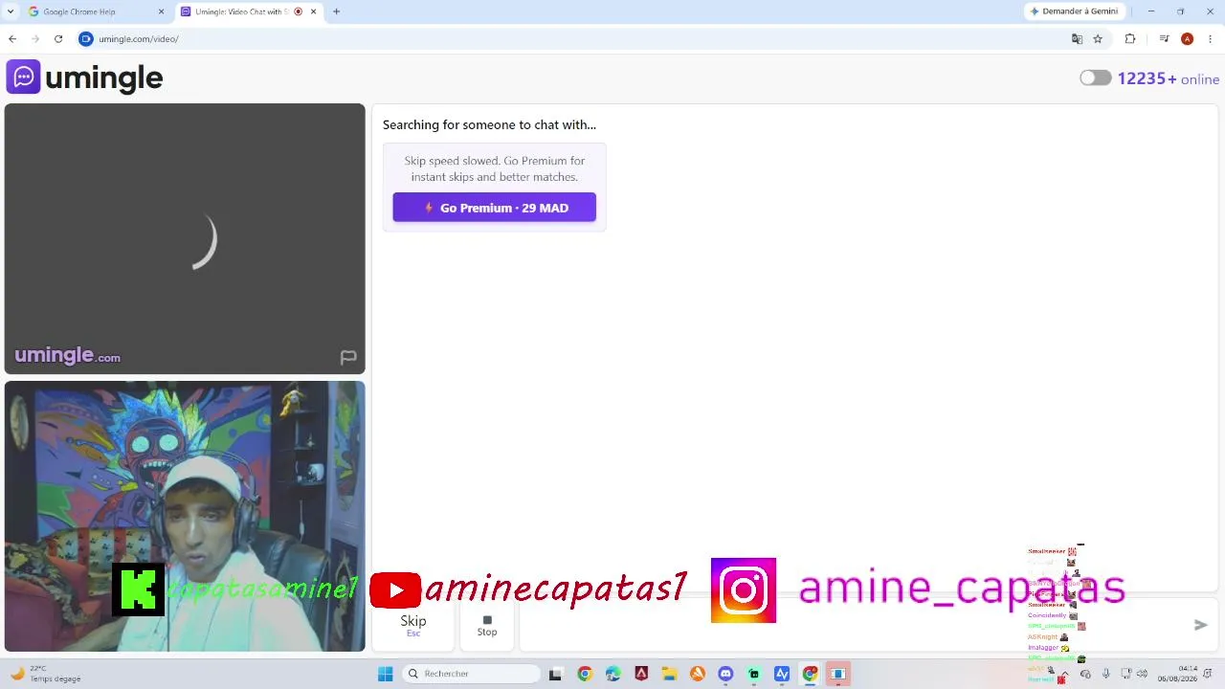Open the highlighted red app on taskbar
The image size is (1225, 689).
click(x=838, y=674)
